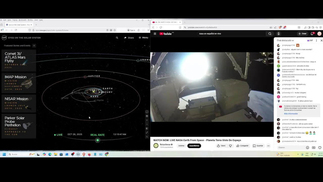The width and height of the screenshot is (323, 182).
Task: Click the LIVE indicator in the time bar
Action: (58, 135)
